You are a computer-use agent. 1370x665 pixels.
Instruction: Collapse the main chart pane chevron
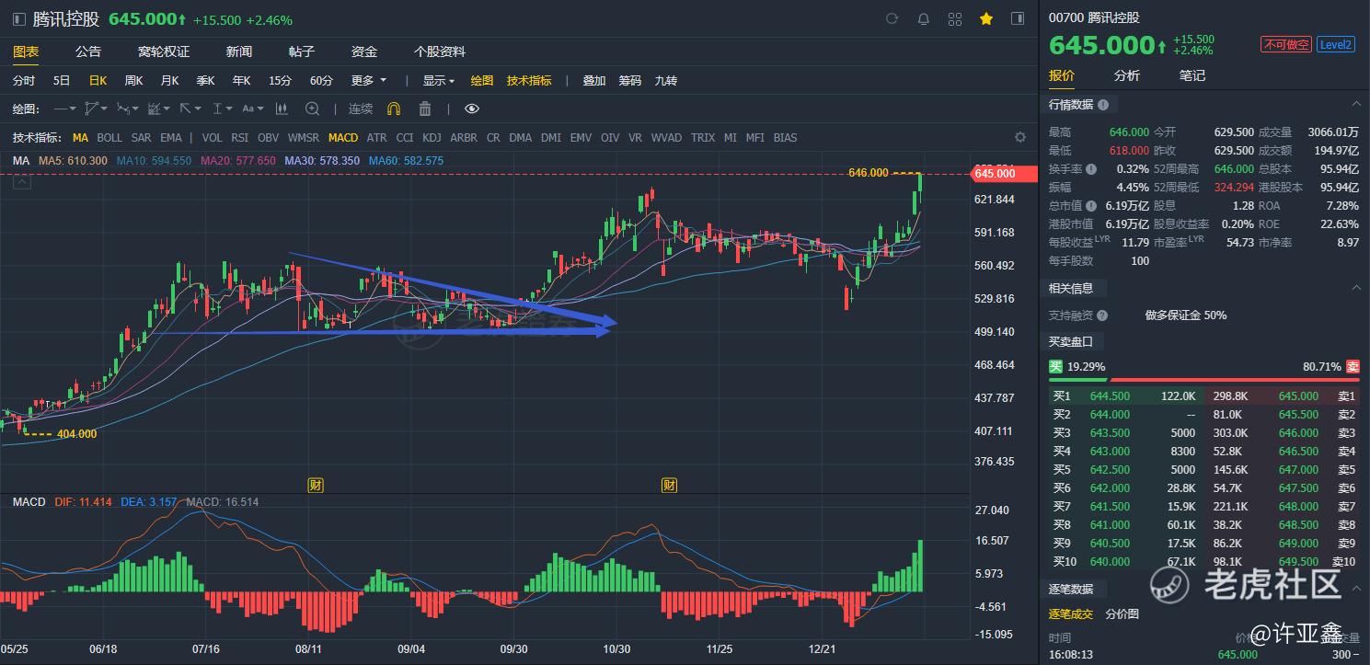tap(21, 182)
